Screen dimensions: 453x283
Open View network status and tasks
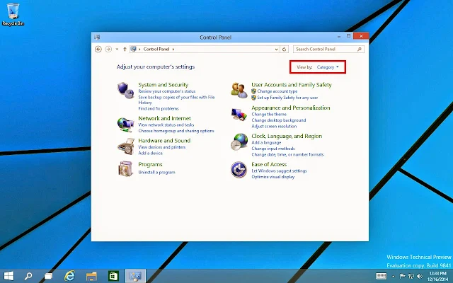[166, 125]
